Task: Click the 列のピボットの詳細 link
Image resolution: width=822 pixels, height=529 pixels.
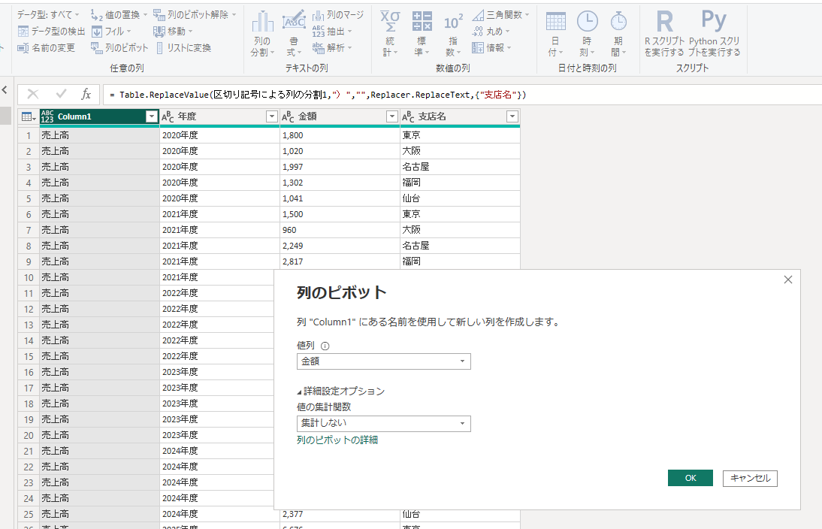Action: click(337, 440)
